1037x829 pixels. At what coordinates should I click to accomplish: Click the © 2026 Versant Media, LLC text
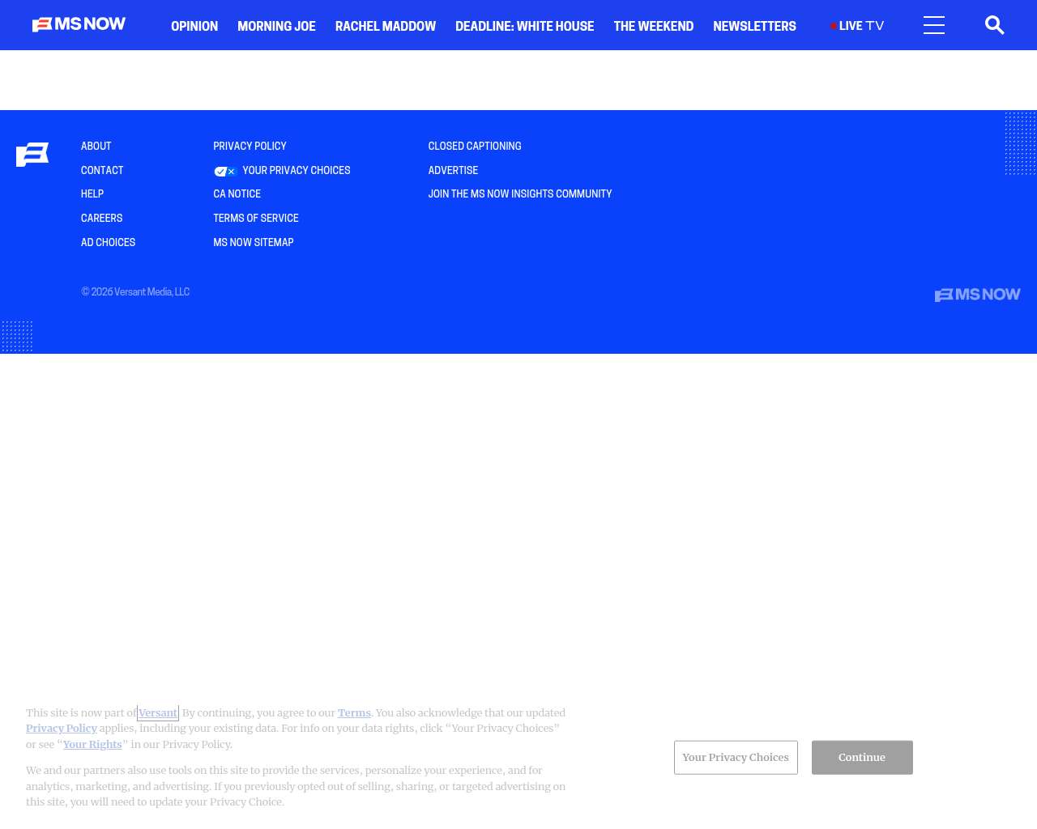(135, 292)
